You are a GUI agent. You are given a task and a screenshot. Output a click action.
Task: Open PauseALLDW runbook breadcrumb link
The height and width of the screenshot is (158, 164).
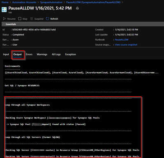pyautogui.click(x=93, y=2)
